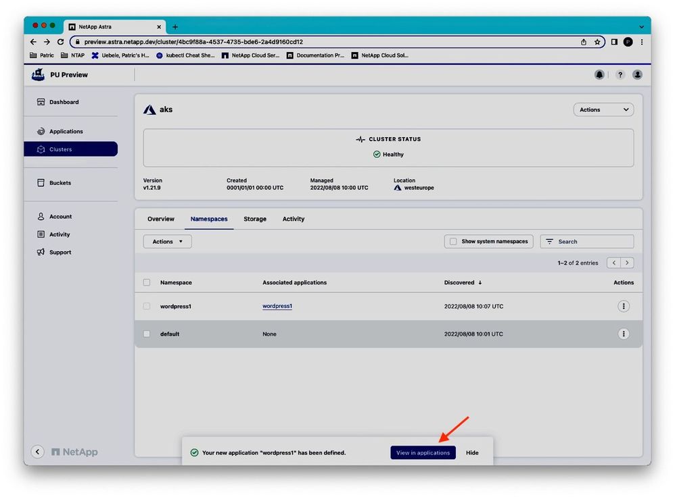Open the Uebele, Patric's H... bookmark
The image size is (675, 497).
pyautogui.click(x=120, y=55)
